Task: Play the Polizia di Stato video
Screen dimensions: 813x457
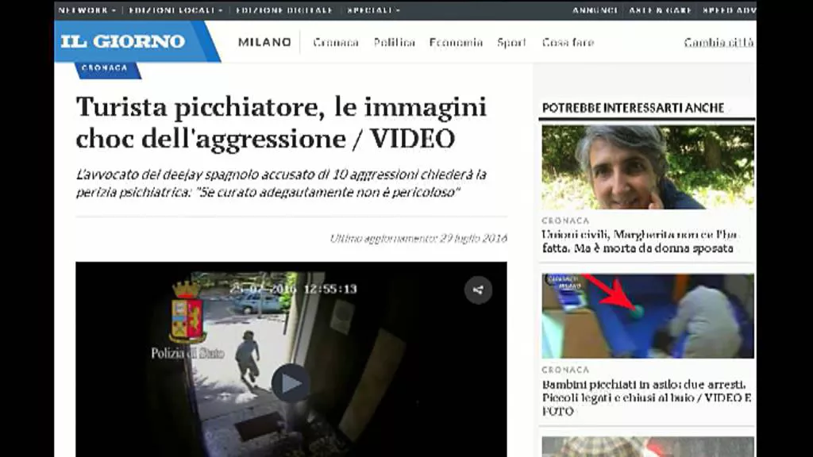Action: pyautogui.click(x=291, y=383)
